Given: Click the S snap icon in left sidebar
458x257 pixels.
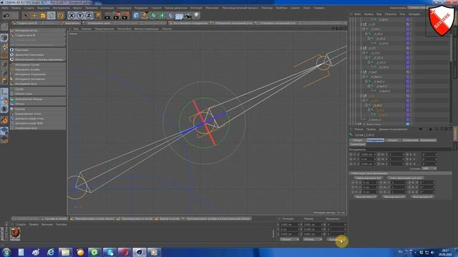Looking at the screenshot, I should point(4,109).
